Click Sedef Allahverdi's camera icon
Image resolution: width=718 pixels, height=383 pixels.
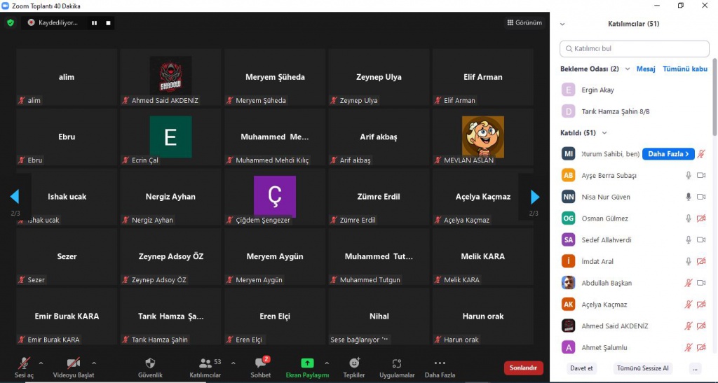701,240
